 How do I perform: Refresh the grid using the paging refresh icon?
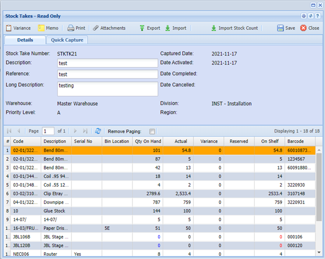(x=98, y=131)
